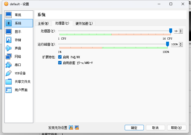Maximize the settings dialog window

point(171,4)
